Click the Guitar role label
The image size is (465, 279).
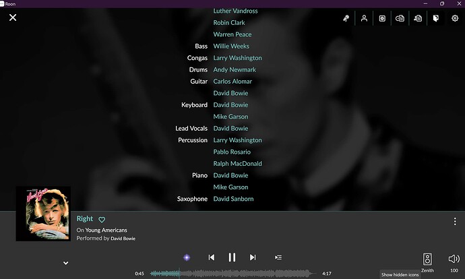pos(199,82)
